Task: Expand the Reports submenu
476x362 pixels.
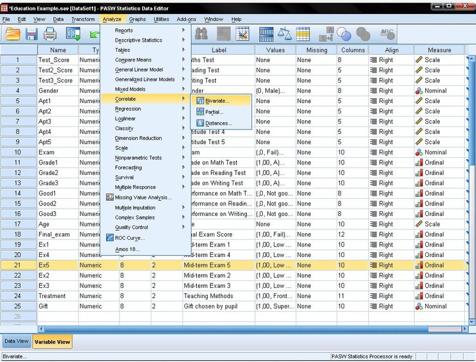Action: point(146,31)
